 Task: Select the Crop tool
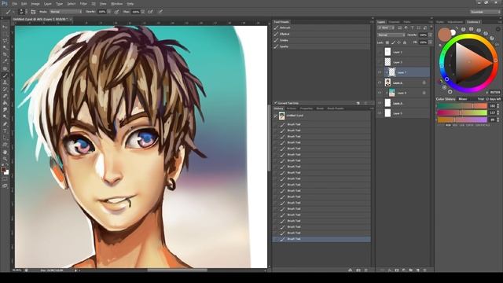[x=5, y=54]
